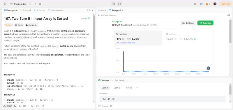The image size is (233, 110).
Task: Maximize the description panel fullscreen icon
Action: tap(89, 10)
